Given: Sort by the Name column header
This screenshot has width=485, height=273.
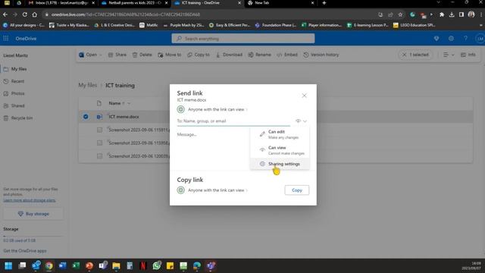Looking at the screenshot, I should point(114,103).
